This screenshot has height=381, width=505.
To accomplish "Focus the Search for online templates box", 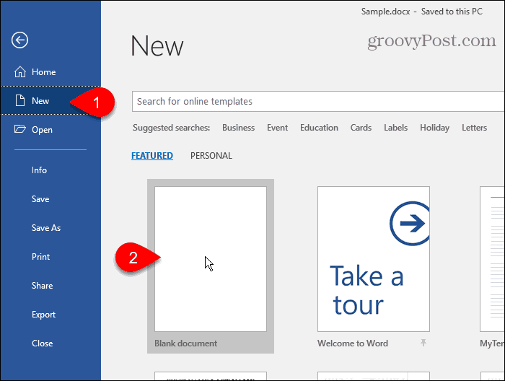I will pyautogui.click(x=318, y=102).
